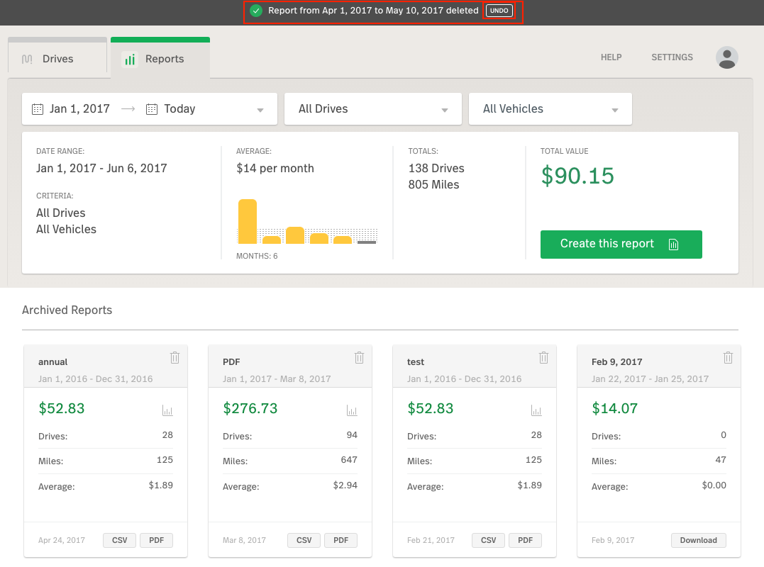This screenshot has width=764, height=567.
Task: Click the 805 Miles total
Action: [433, 185]
